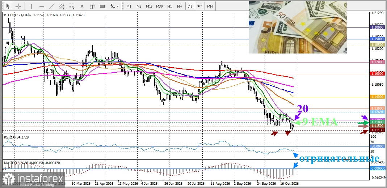Click the 1.11500 brown level label
Viewport: 387px width, 188px height.
click(x=377, y=126)
